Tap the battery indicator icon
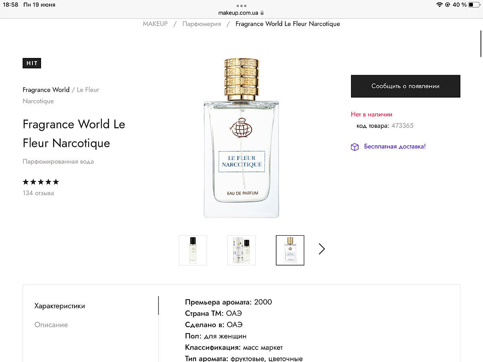This screenshot has height=362, width=483. coord(474,5)
